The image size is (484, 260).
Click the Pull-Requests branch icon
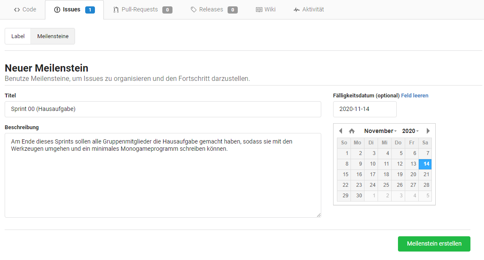tap(116, 10)
